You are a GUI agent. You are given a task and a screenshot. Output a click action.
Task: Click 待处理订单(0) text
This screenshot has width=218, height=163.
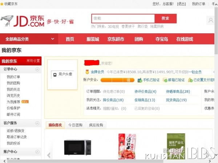pos(114,92)
